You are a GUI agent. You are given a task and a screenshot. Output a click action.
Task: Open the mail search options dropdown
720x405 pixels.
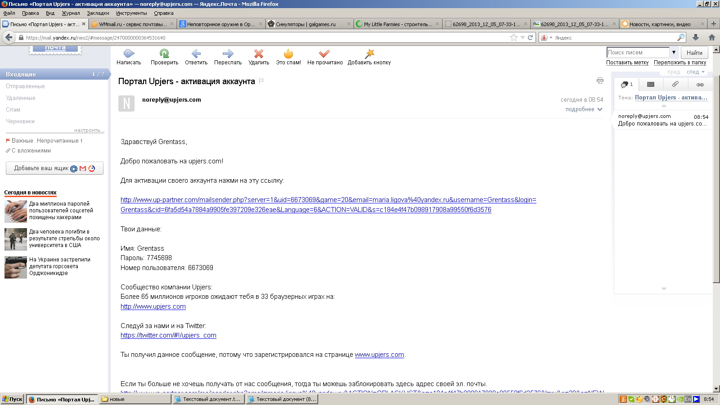click(x=674, y=53)
